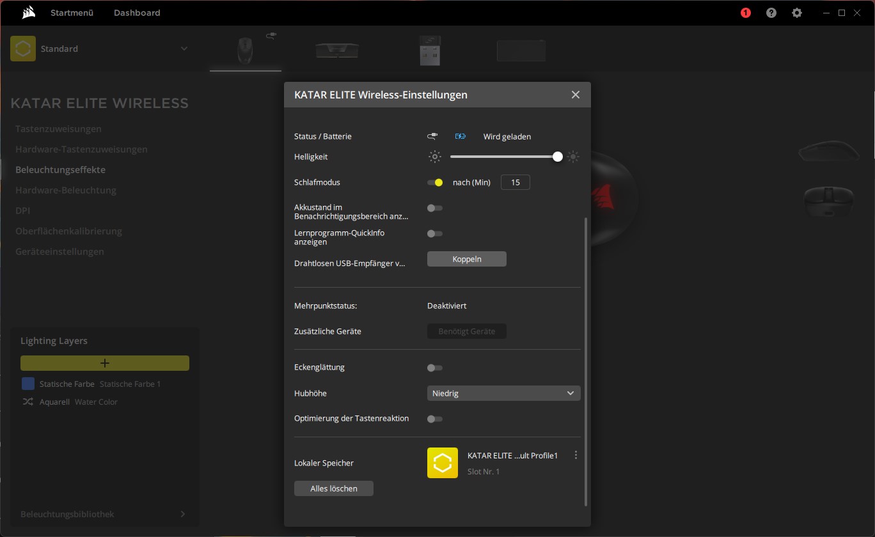Select the mousepad device thumbnail

tap(521, 51)
